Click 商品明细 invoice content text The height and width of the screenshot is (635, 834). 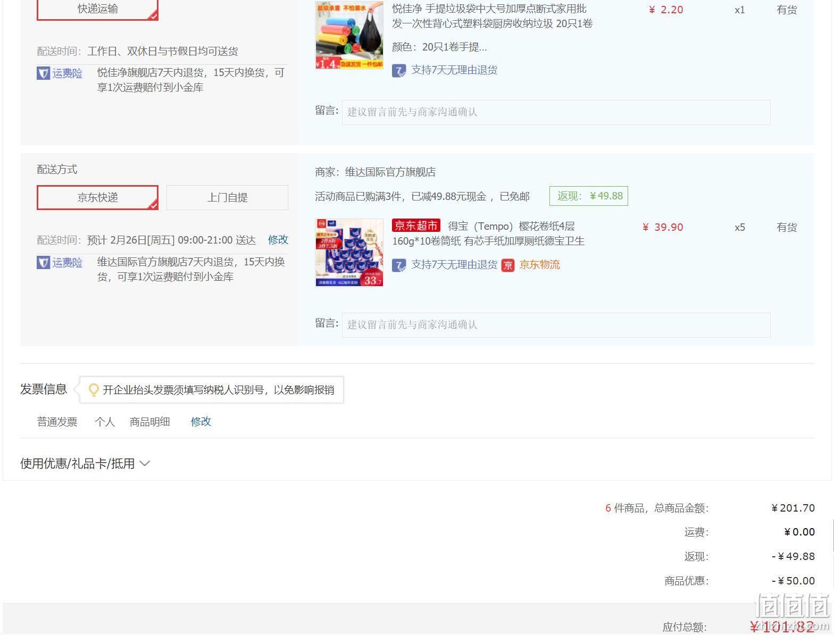coord(150,422)
